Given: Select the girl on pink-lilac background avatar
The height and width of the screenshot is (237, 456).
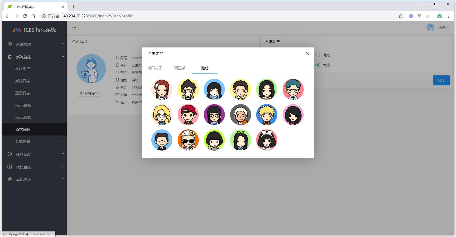Looking at the screenshot, I should 293,115.
